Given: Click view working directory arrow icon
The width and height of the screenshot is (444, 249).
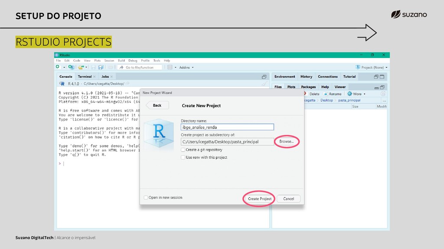Looking at the screenshot, I should coord(128,83).
